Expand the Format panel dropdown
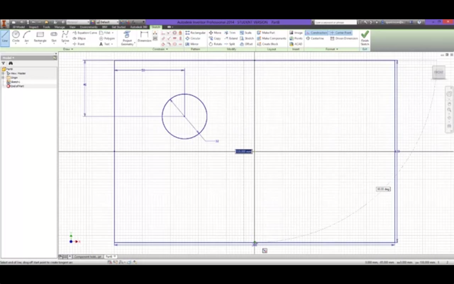The height and width of the screenshot is (284, 454). pyautogui.click(x=332, y=49)
